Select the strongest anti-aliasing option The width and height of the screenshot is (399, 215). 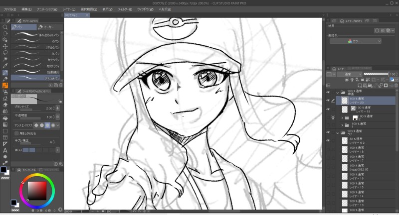pyautogui.click(x=53, y=125)
